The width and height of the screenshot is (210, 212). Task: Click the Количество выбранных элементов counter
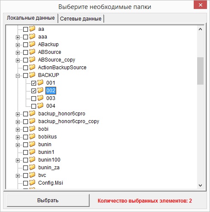(145, 201)
